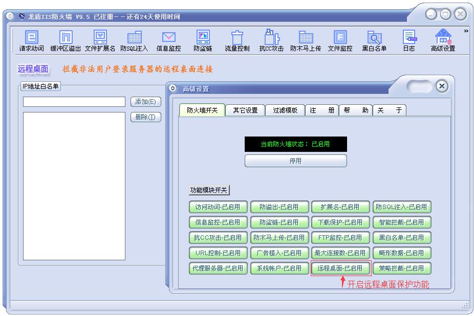Viewport: 474px width, 316px height.
Task: Toggle the 防SQL注入-已启用 module
Action: click(x=401, y=207)
